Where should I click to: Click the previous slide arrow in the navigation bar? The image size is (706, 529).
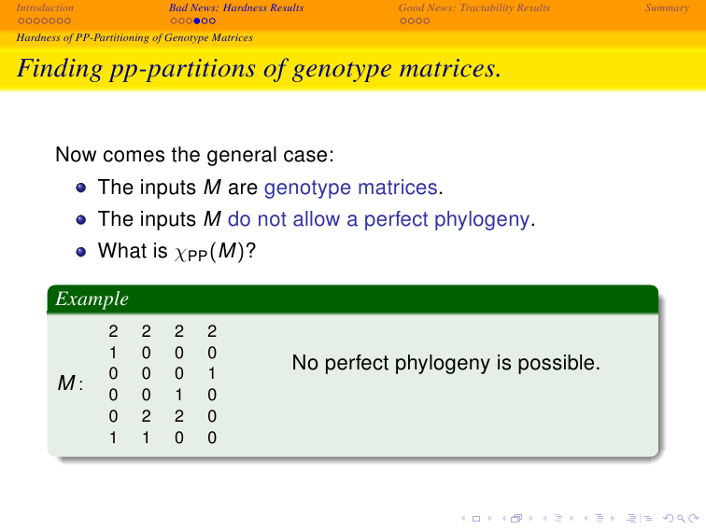pyautogui.click(x=463, y=519)
